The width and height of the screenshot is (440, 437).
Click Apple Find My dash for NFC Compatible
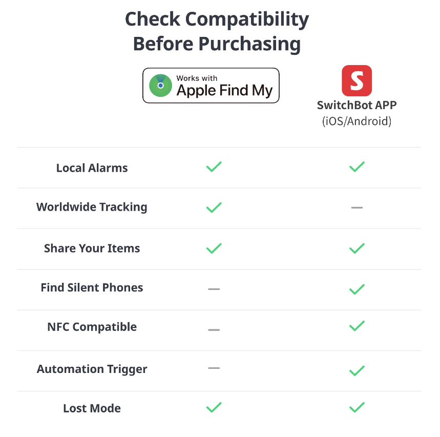[214, 329]
